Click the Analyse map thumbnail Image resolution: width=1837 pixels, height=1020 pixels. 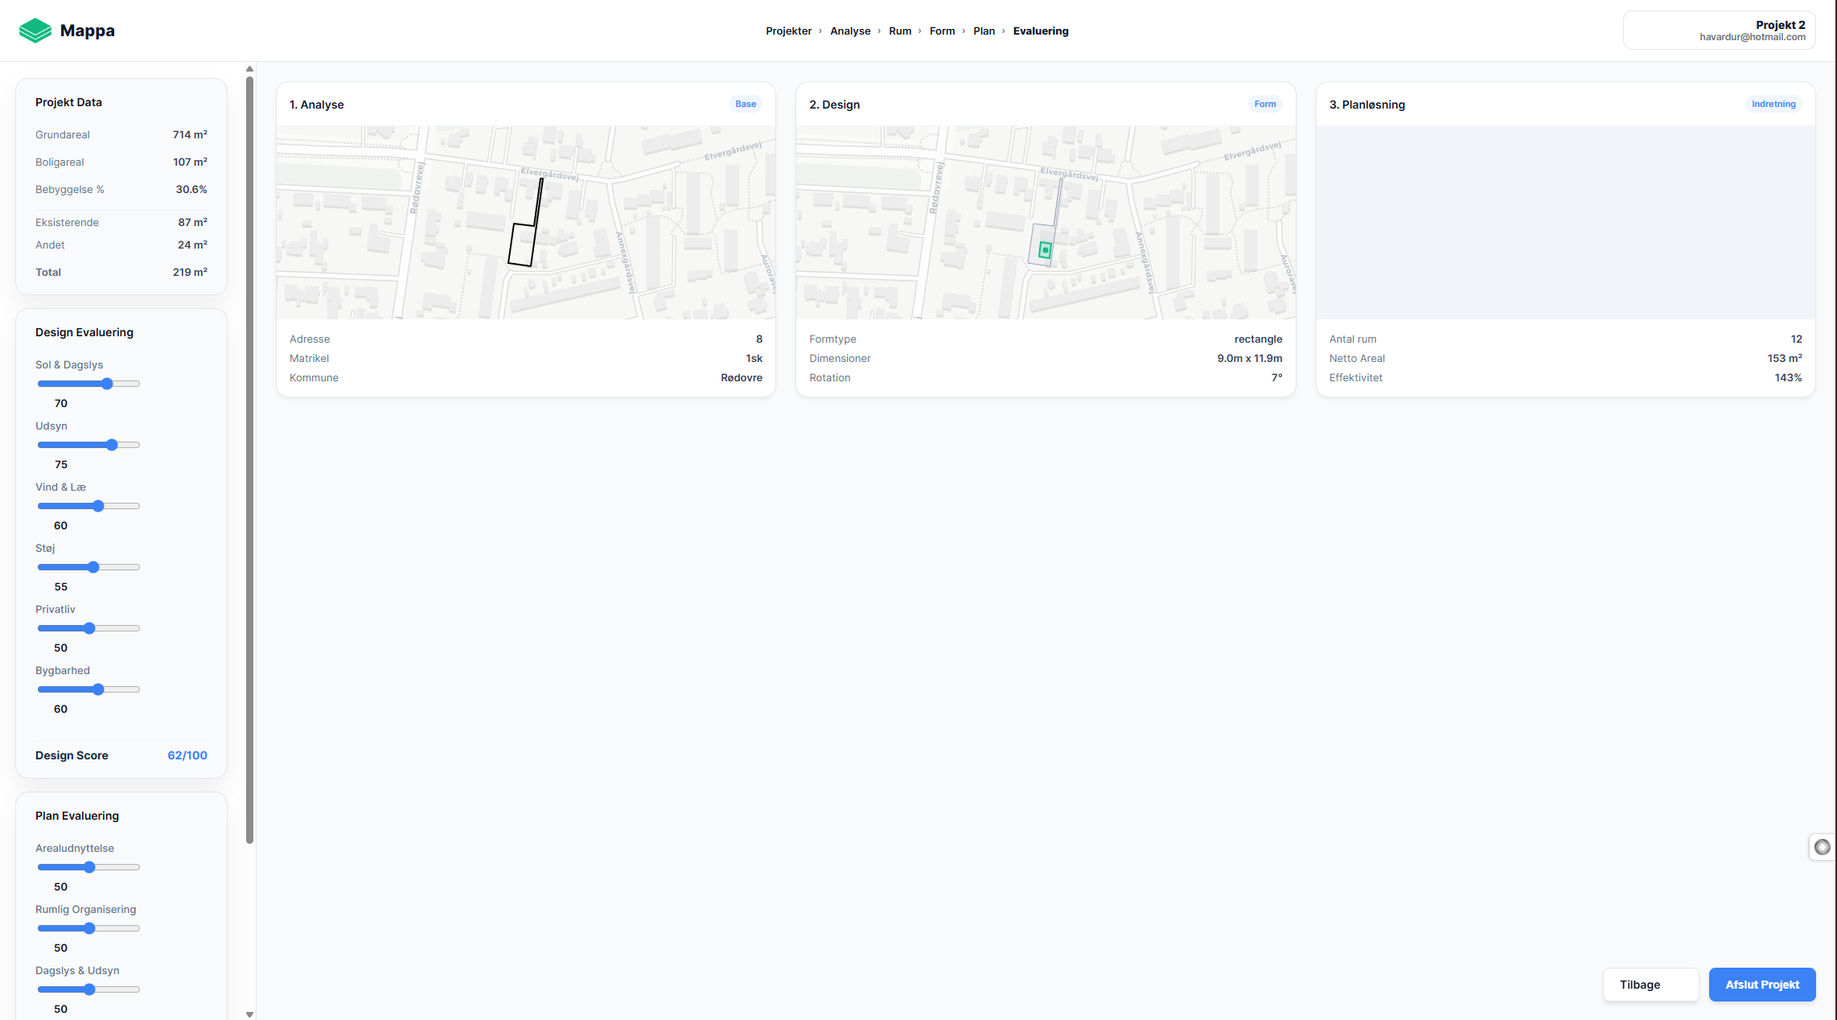(x=525, y=222)
